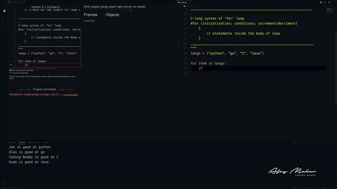The image size is (337, 189).
Task: Click the red SyntaxError invalid syntax message
Action: (34, 94)
